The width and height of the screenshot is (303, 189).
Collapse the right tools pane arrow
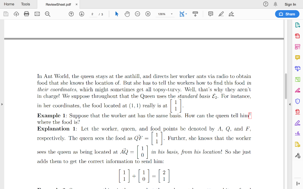coord(290,104)
